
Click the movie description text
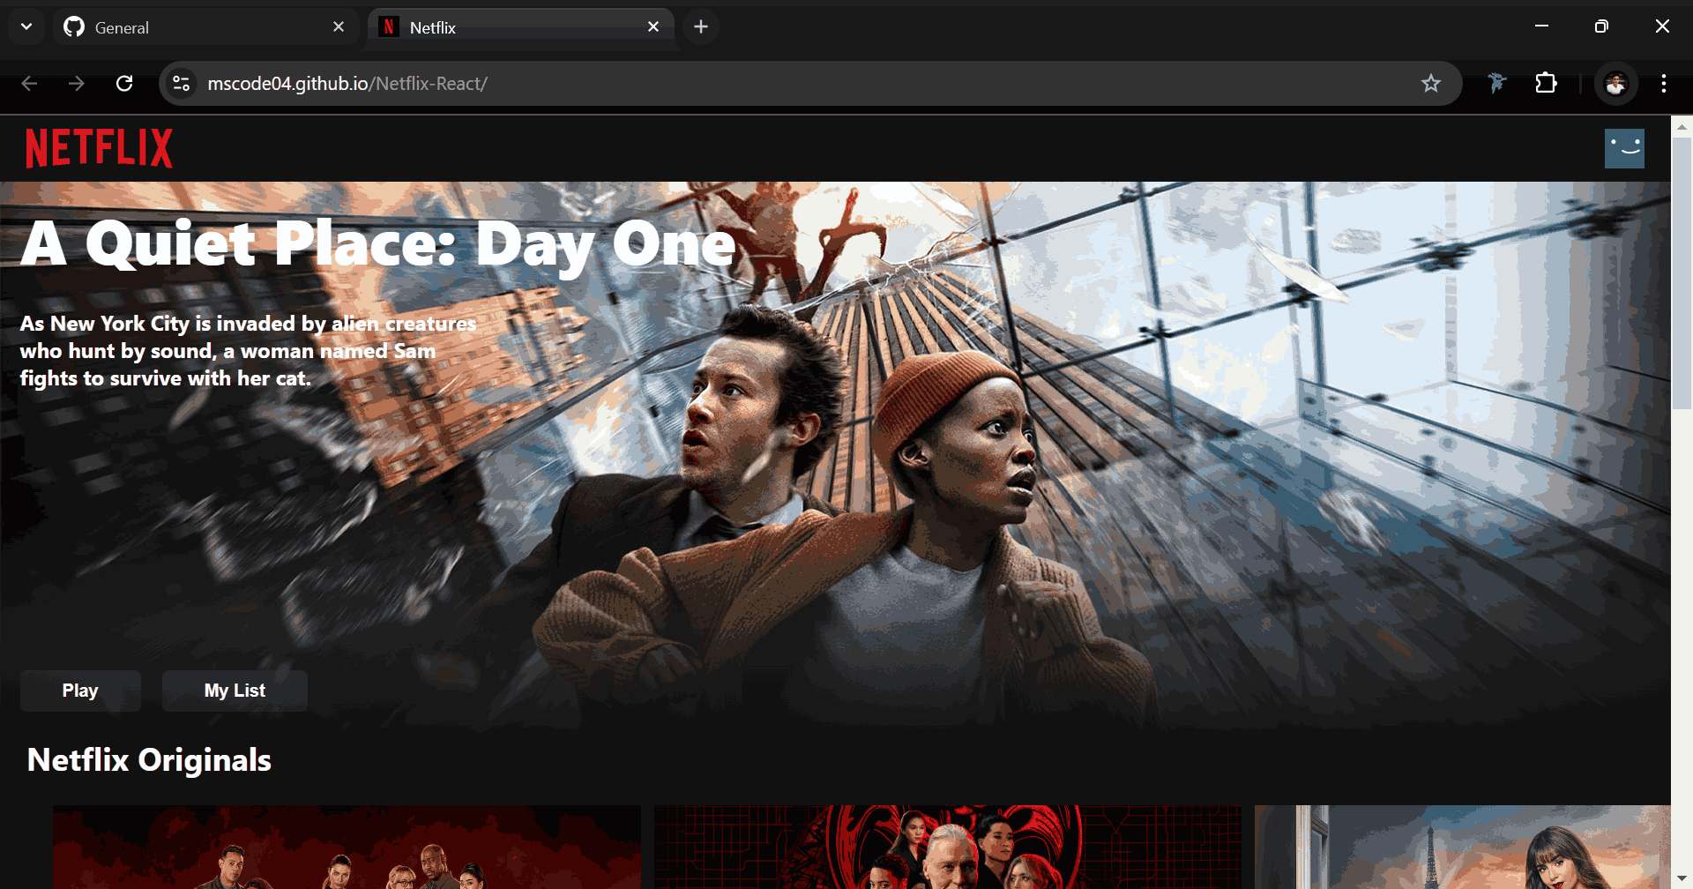(248, 351)
